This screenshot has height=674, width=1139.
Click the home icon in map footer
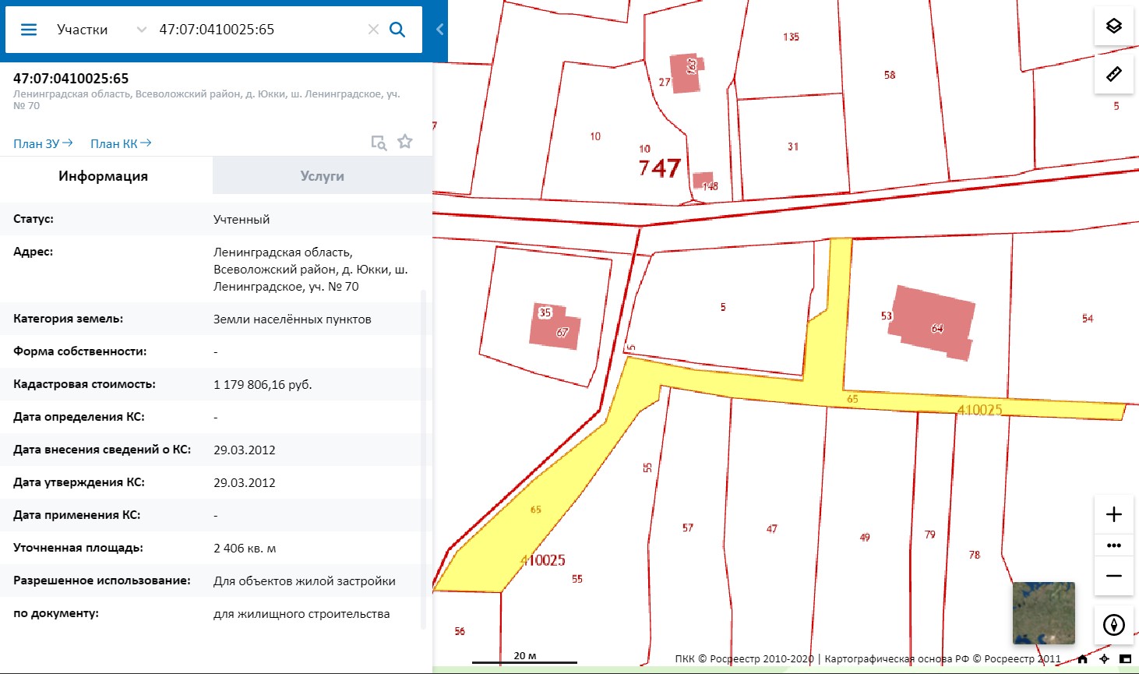[x=1082, y=659]
